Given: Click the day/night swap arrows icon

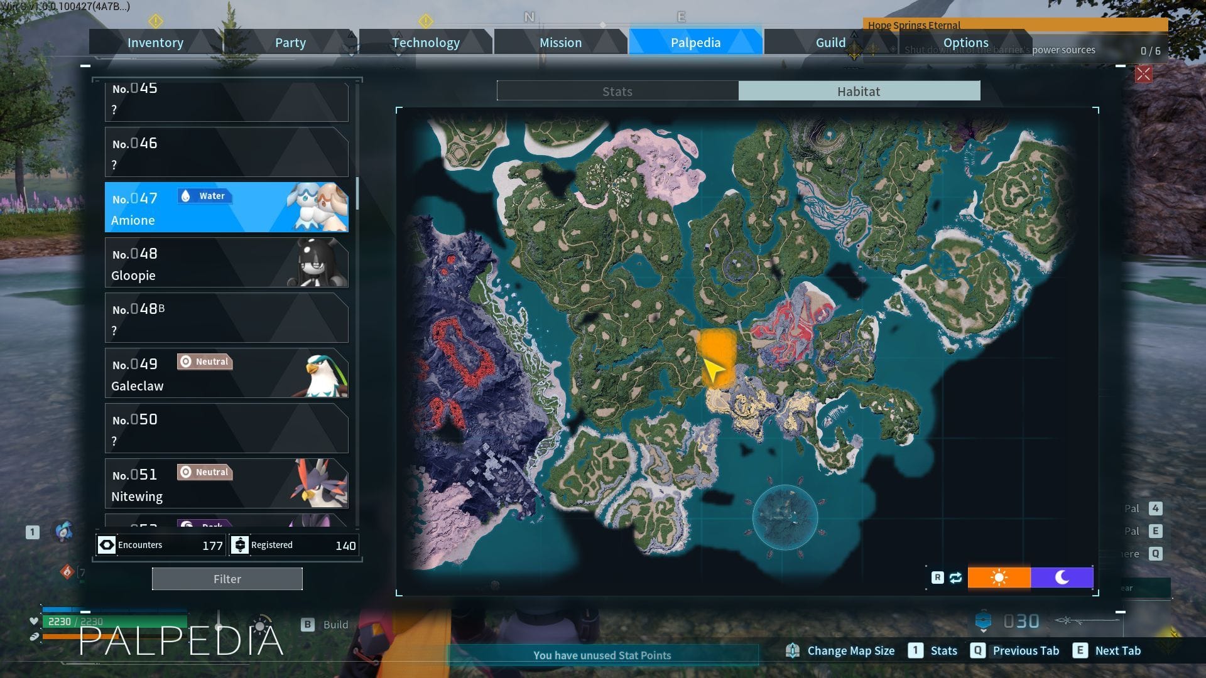Looking at the screenshot, I should coord(955,578).
